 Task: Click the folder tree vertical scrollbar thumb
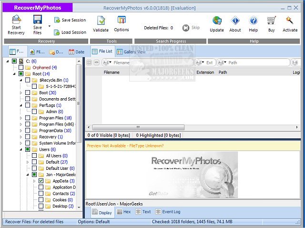[x=79, y=104]
